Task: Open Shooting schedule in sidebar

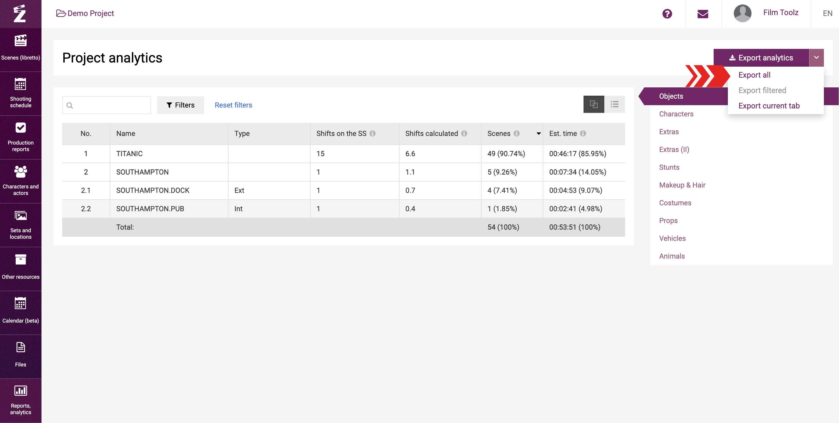Action: click(x=20, y=94)
